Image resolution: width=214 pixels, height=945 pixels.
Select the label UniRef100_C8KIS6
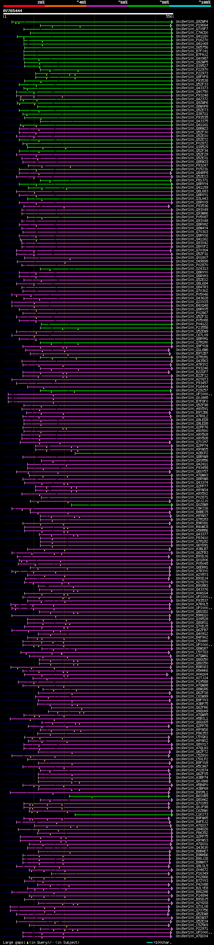pyautogui.click(x=192, y=509)
